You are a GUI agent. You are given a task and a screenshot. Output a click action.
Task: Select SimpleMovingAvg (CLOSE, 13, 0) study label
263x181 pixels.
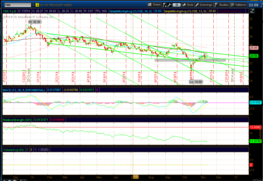pos(185,11)
